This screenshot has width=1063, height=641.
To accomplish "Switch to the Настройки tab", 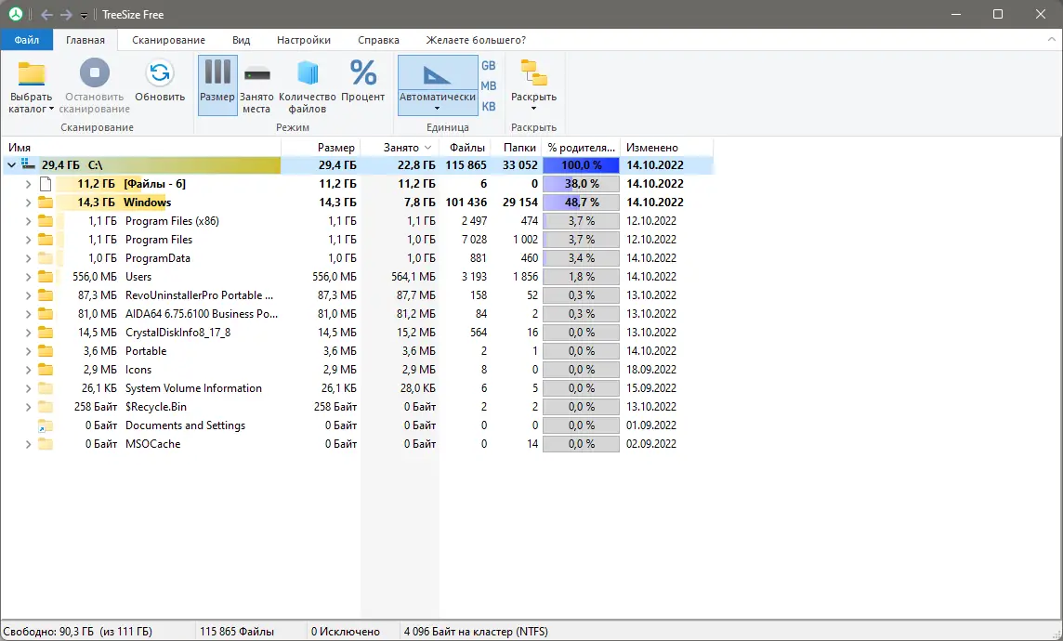I will click(x=304, y=40).
